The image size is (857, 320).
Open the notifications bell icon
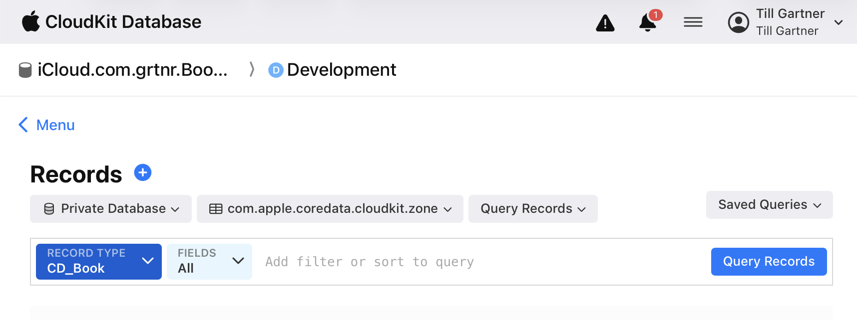648,22
